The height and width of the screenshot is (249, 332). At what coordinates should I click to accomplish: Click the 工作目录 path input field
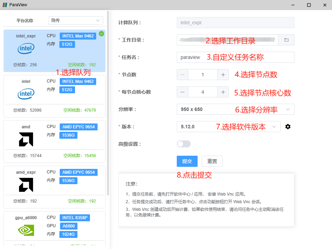(x=227, y=40)
